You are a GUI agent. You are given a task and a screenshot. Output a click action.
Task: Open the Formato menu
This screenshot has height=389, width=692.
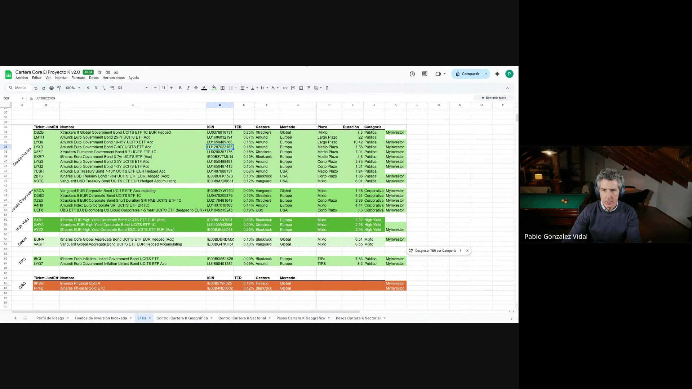point(78,78)
